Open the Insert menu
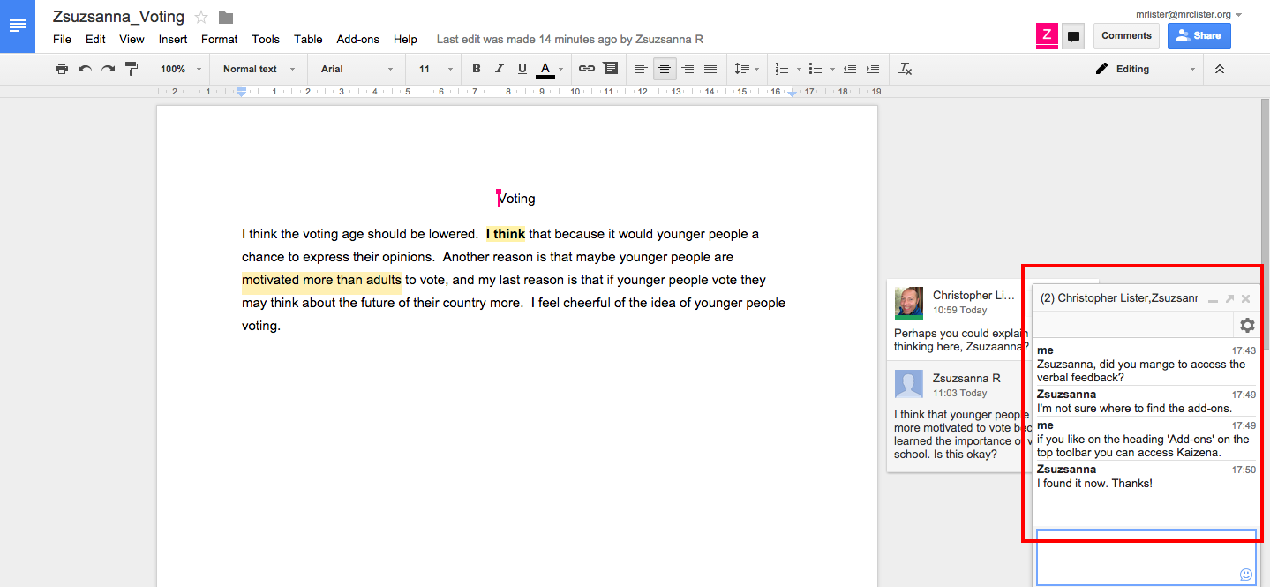 [173, 39]
